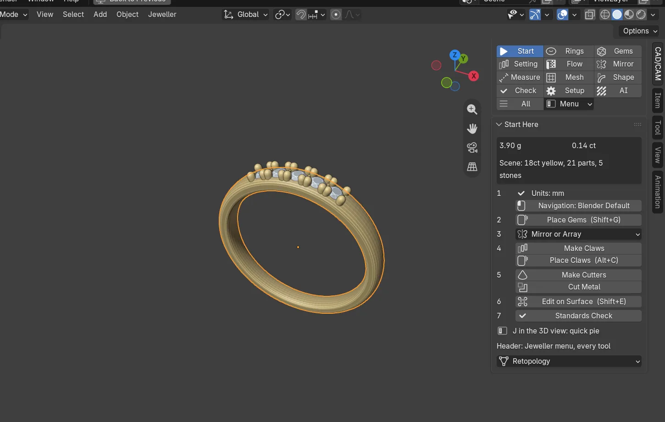The width and height of the screenshot is (665, 422).
Task: Click the hand pan view icon
Action: tap(472, 128)
